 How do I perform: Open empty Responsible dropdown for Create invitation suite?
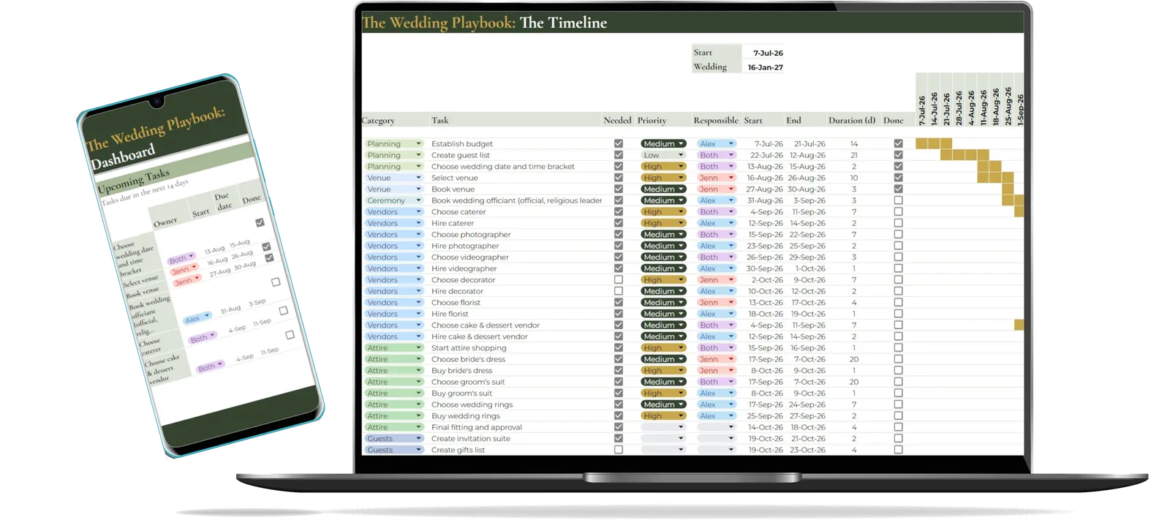[x=716, y=439]
